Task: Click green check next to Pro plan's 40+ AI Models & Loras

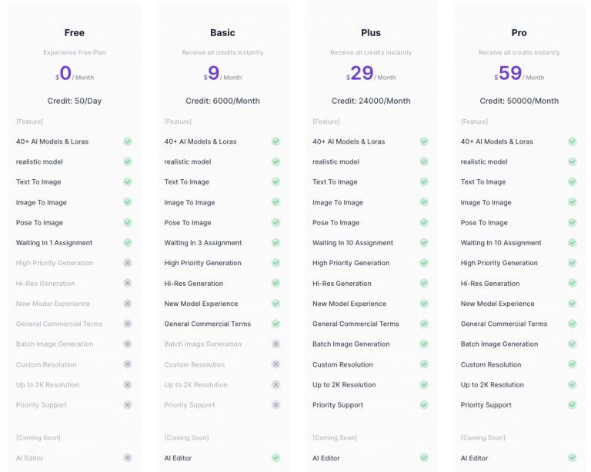Action: 572,141
